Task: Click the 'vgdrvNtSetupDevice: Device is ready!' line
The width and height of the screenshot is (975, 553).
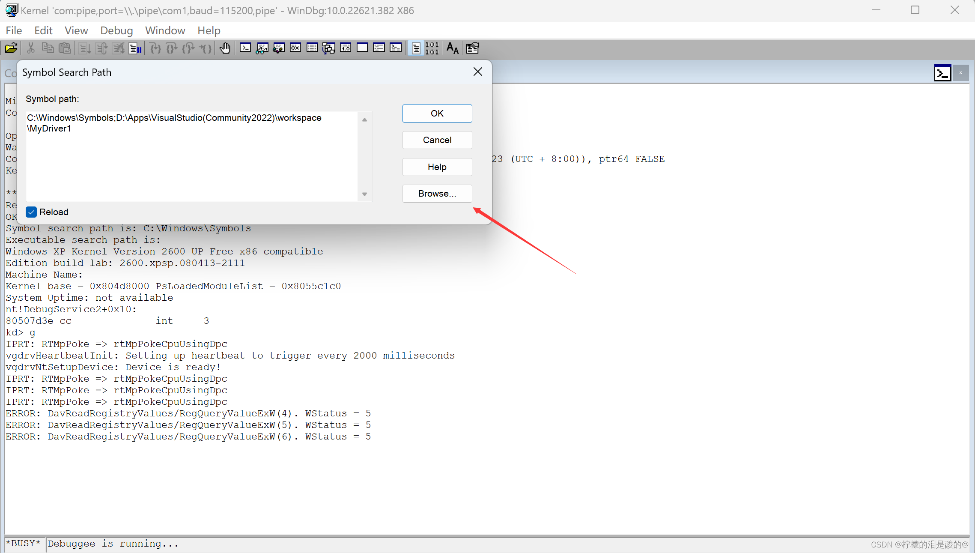Action: click(113, 367)
